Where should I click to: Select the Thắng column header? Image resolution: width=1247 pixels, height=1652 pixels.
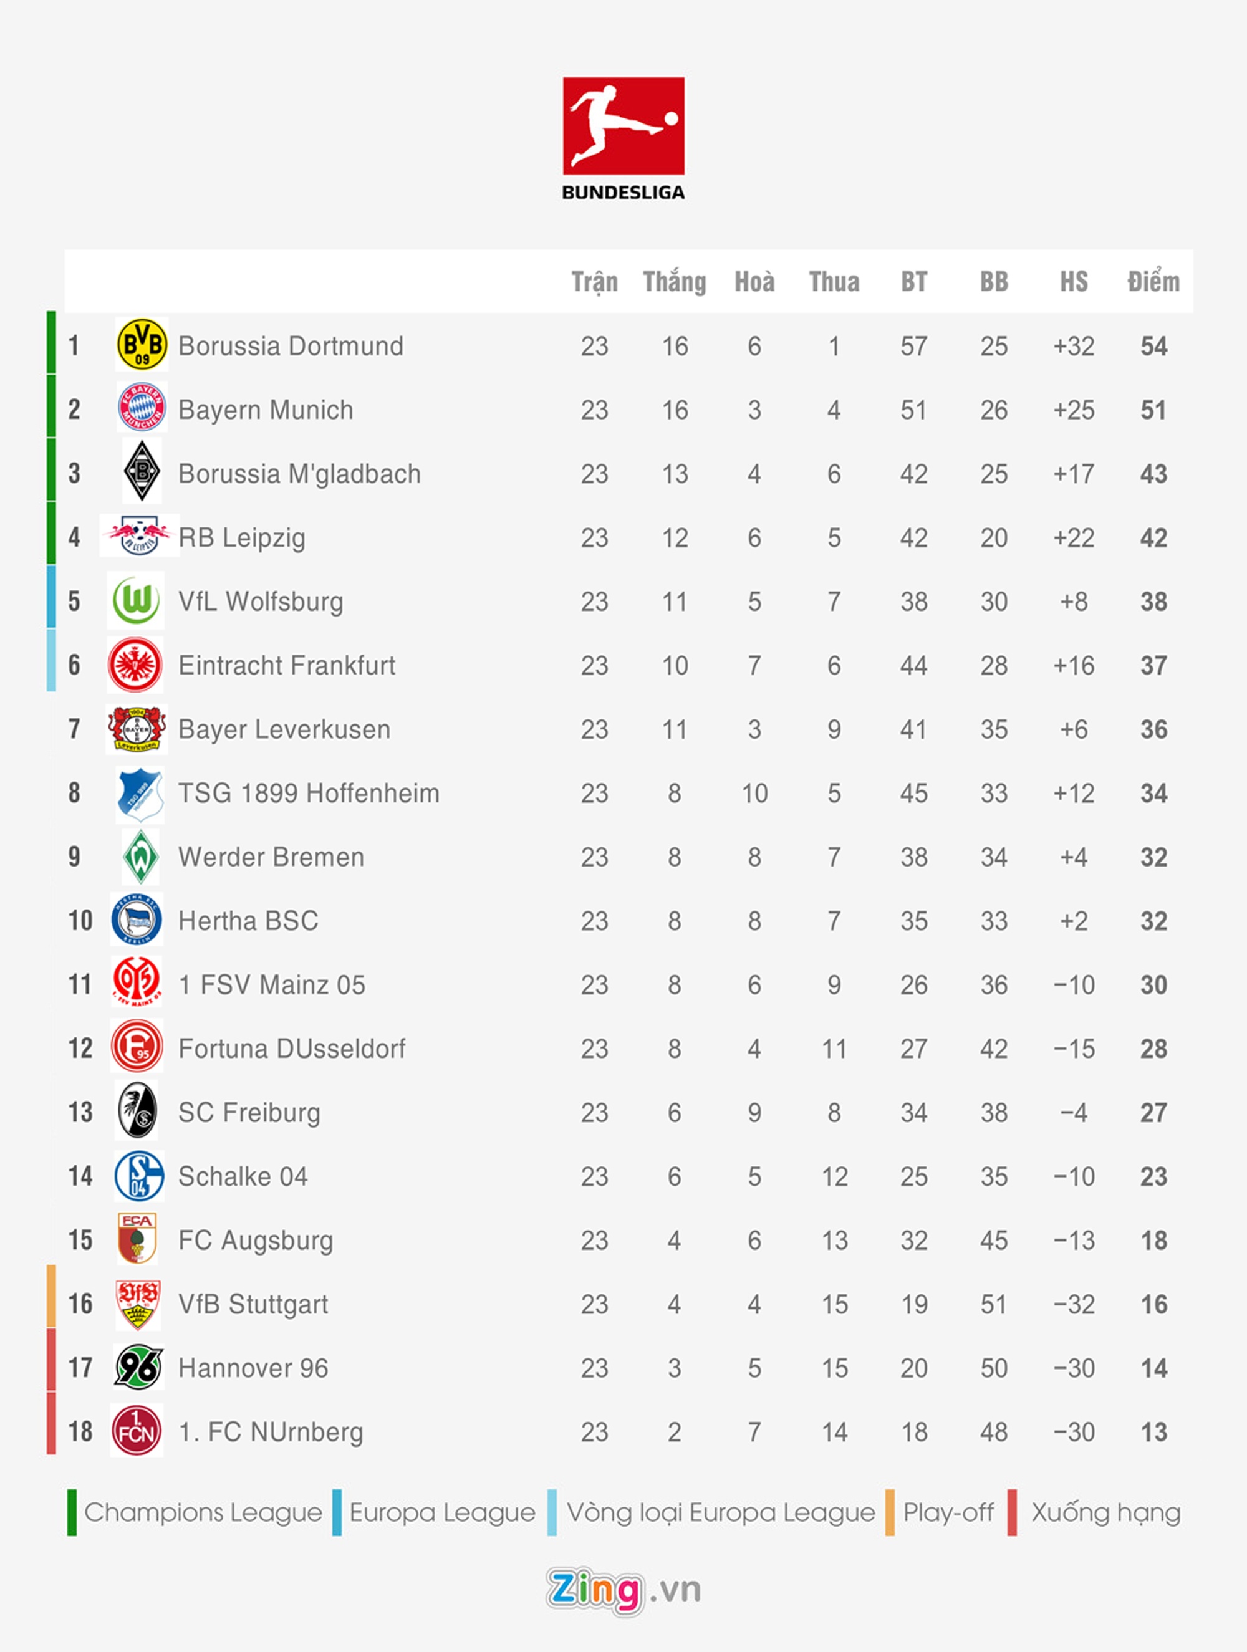(x=674, y=282)
